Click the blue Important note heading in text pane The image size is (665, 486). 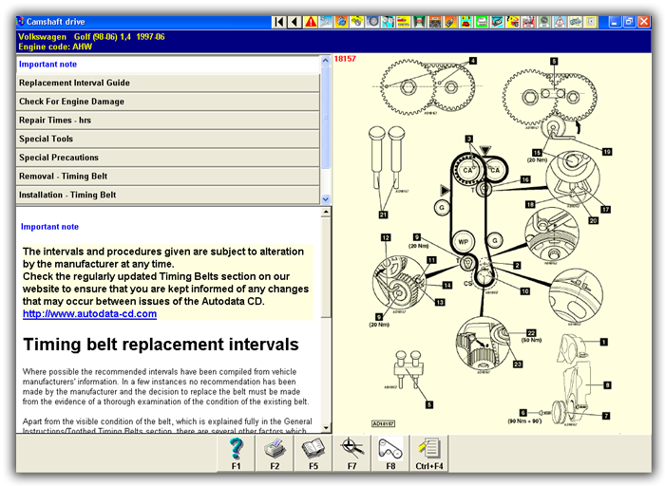click(49, 227)
